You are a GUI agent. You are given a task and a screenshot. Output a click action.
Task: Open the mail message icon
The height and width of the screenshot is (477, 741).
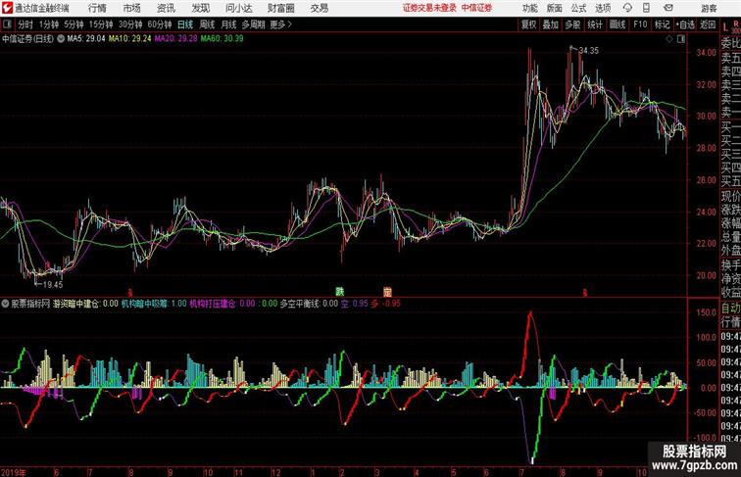coord(668,8)
